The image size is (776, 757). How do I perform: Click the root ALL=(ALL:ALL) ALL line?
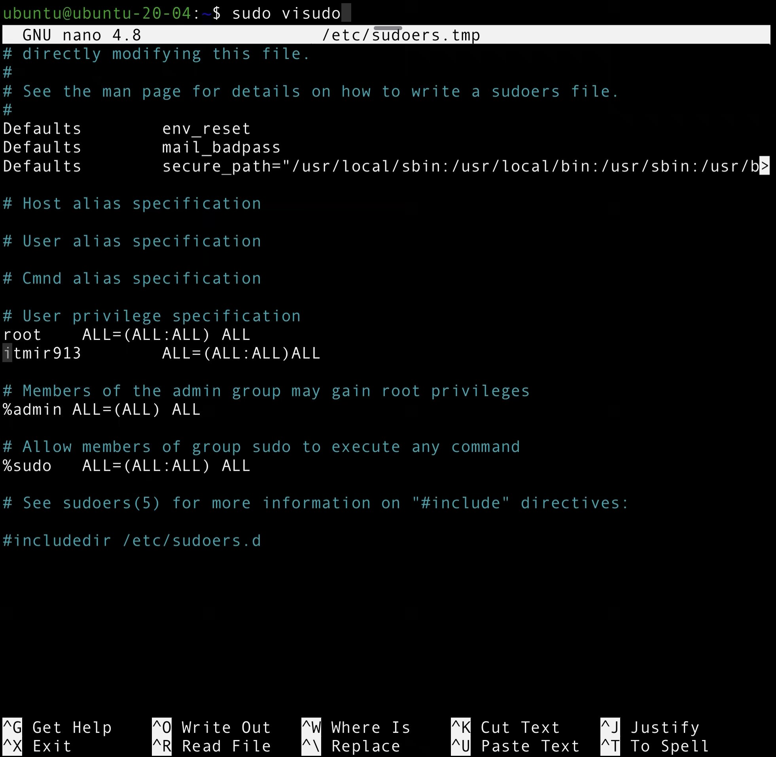pyautogui.click(x=127, y=334)
